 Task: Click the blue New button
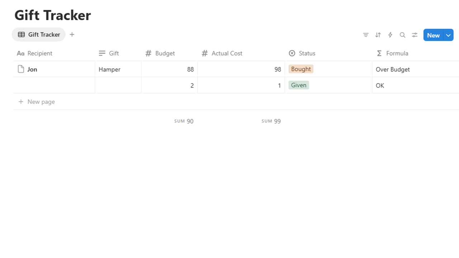pyautogui.click(x=433, y=35)
